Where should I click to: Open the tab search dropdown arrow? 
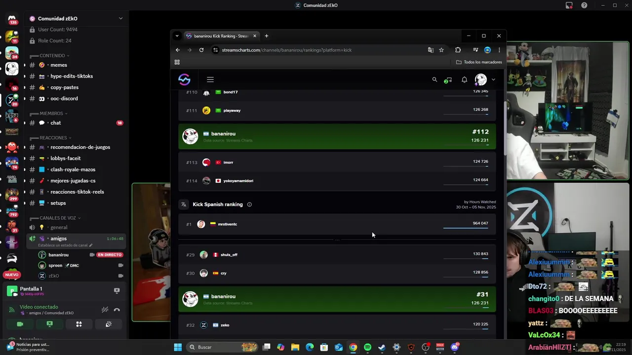pyautogui.click(x=177, y=36)
